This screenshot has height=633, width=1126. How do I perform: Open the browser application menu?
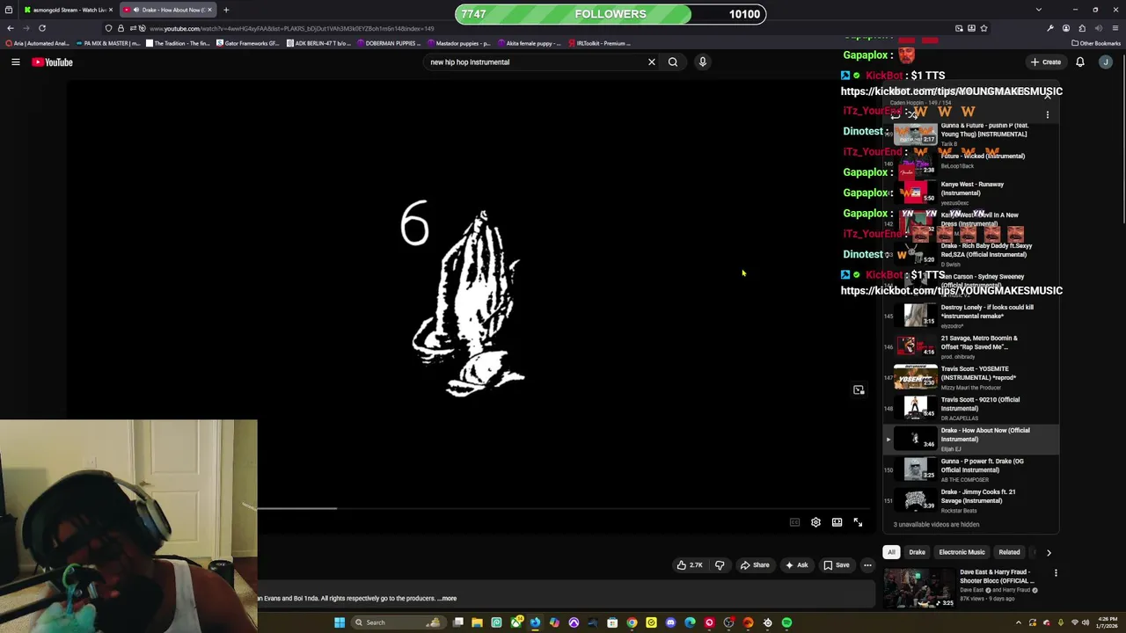(x=1114, y=28)
